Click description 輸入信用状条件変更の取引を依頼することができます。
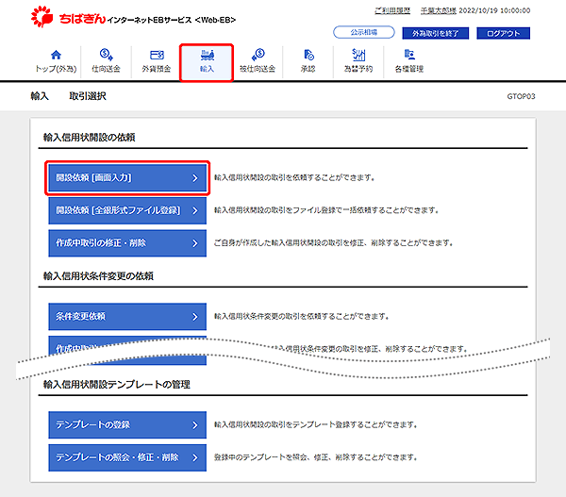566x497 pixels. click(x=302, y=317)
